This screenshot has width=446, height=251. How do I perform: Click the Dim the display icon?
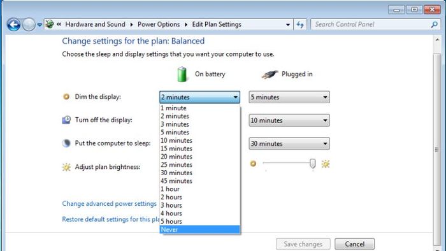pos(66,97)
